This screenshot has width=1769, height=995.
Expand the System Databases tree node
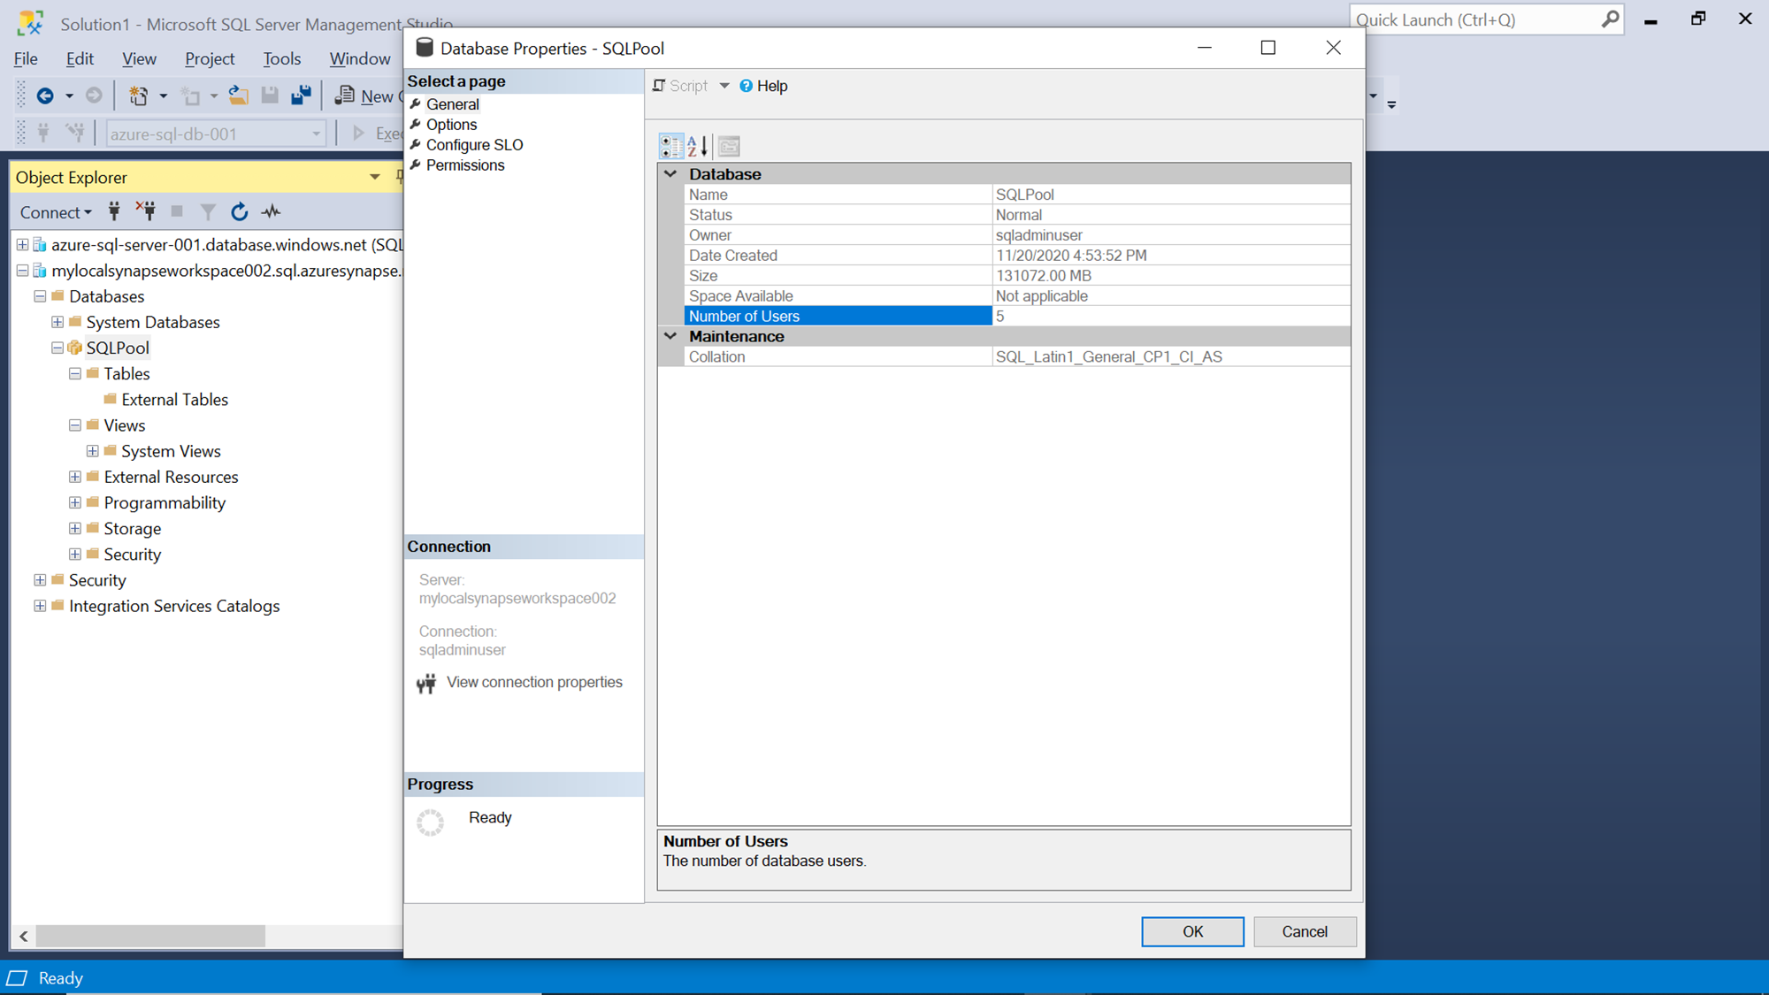click(x=57, y=322)
